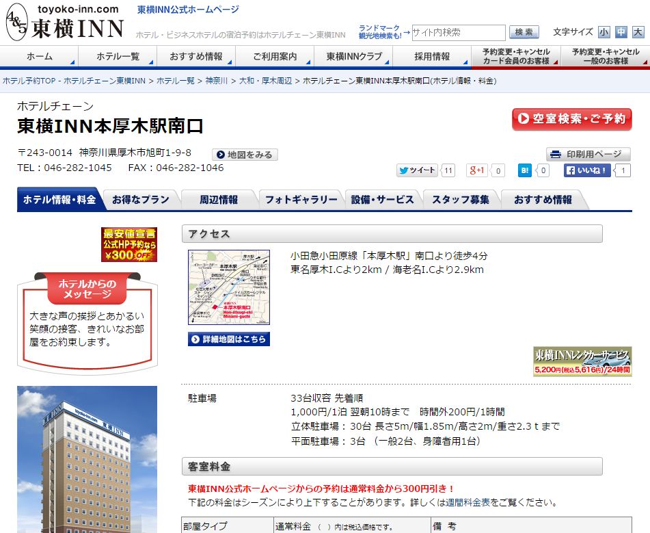The height and width of the screenshot is (533, 650).
Task: Click the 東横INN公式ホームページ header link
Action: [188, 10]
